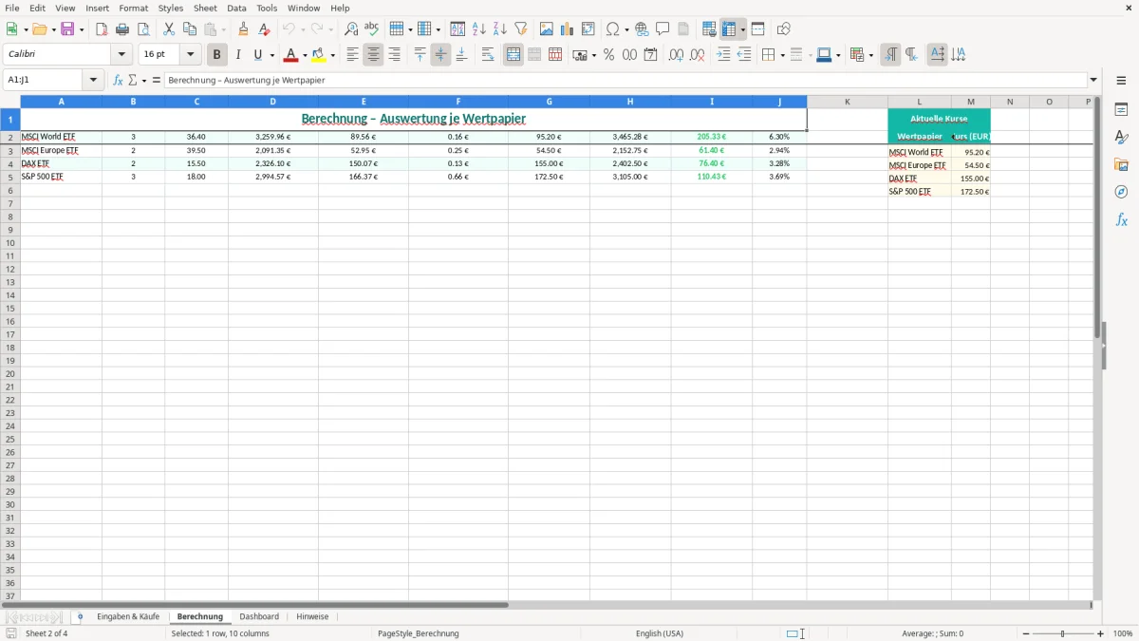Screen dimensions: 1139x641
Task: Open the Sheet menu
Action: pyautogui.click(x=205, y=8)
